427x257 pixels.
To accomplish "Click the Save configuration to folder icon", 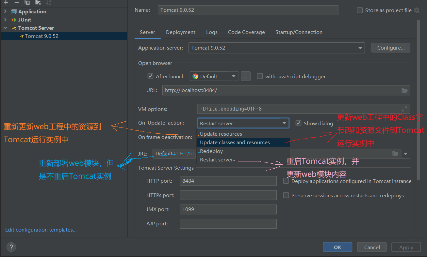I will 38,2.
